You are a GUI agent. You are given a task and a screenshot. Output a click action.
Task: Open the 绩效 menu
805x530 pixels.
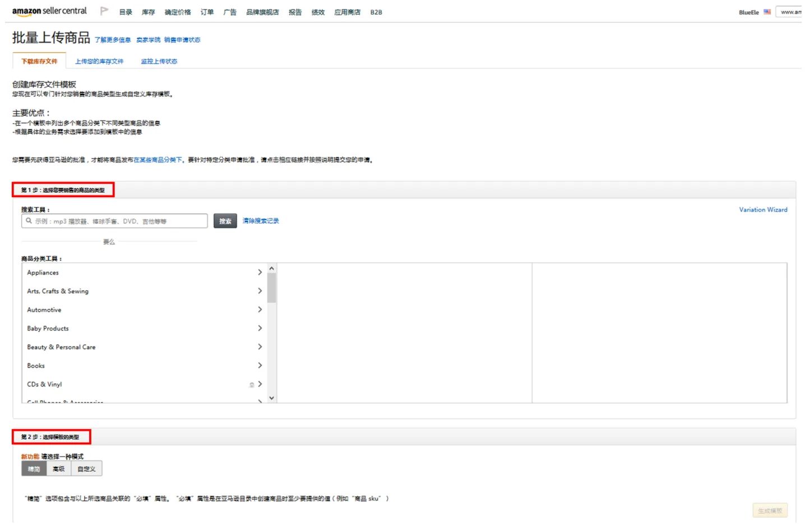318,12
